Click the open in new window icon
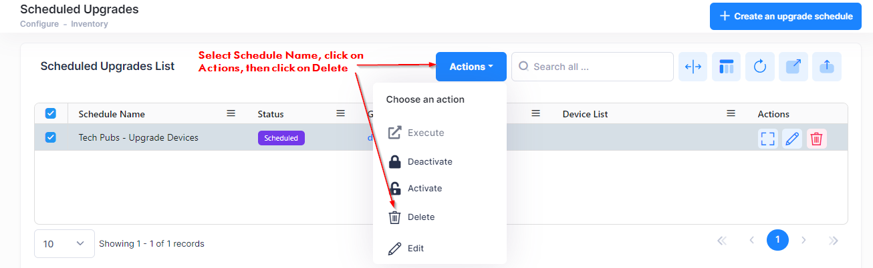The width and height of the screenshot is (873, 268). 793,67
